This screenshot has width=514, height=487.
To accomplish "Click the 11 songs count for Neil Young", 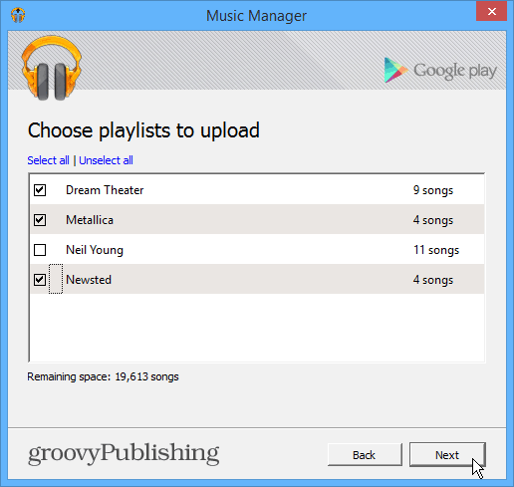I will coord(436,250).
